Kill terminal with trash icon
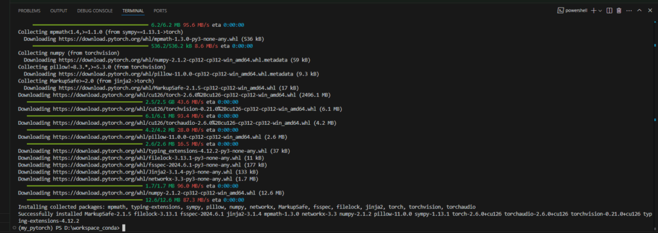The width and height of the screenshot is (658, 233). pyautogui.click(x=619, y=10)
